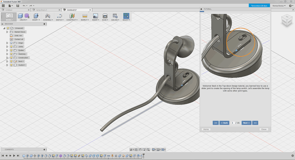This screenshot has height=160, width=295.
Task: Toggle visibility of Bodies folder
Action: pyautogui.click(x=11, y=50)
